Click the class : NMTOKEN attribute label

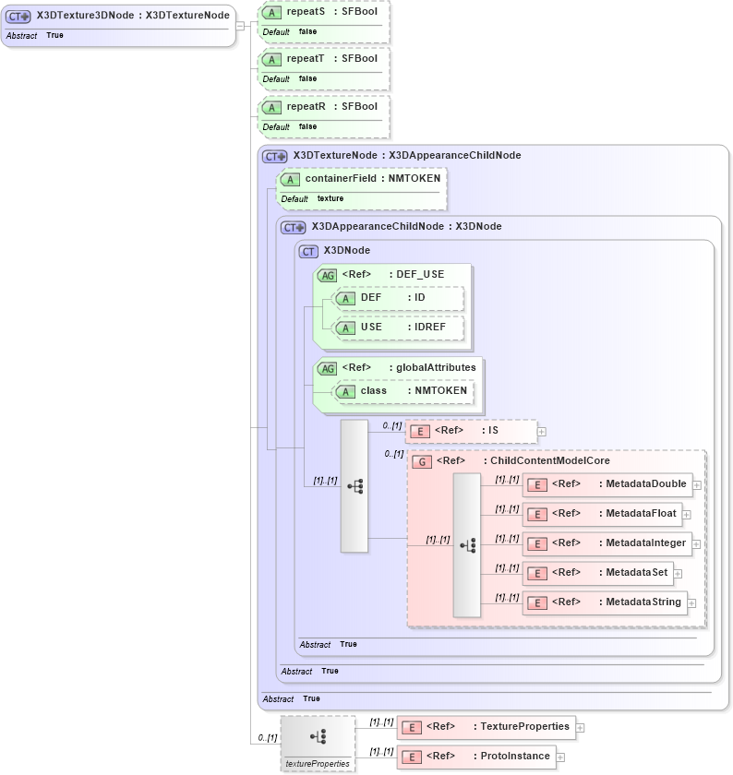414,390
